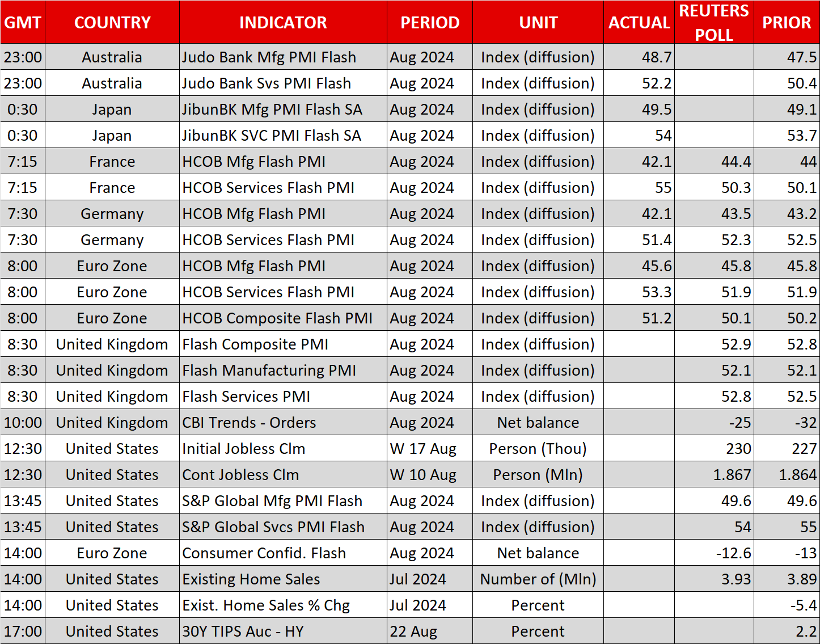Click the actual value 51.2
The width and height of the screenshot is (820, 644).
(x=656, y=318)
